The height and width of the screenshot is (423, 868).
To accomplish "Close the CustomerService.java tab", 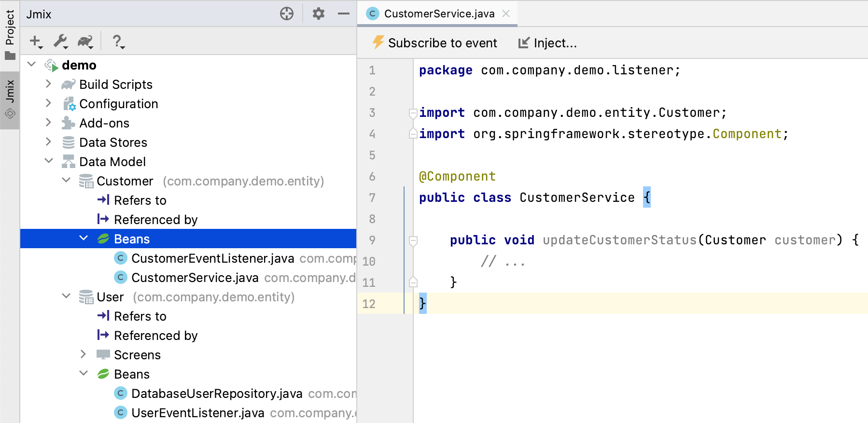I will [x=506, y=14].
